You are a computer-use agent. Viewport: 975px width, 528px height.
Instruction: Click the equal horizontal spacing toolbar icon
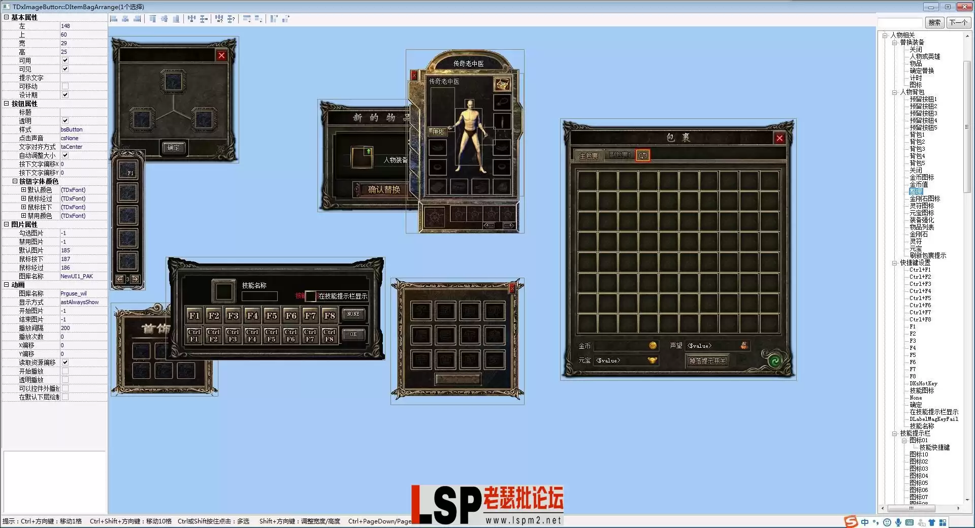point(191,19)
